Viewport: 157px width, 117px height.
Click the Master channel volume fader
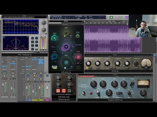coord(47,87)
